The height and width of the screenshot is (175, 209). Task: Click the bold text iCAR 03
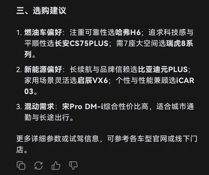[x=185, y=80]
